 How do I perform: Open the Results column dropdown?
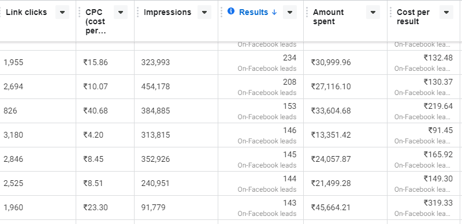click(290, 12)
